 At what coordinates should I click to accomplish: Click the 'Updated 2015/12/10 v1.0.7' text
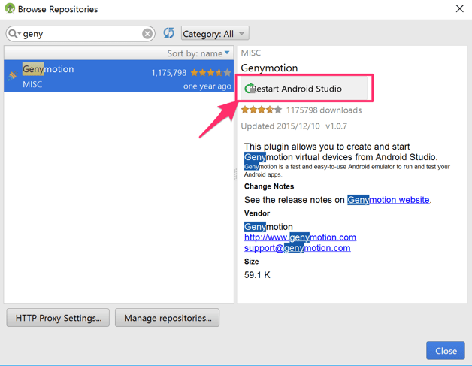294,126
